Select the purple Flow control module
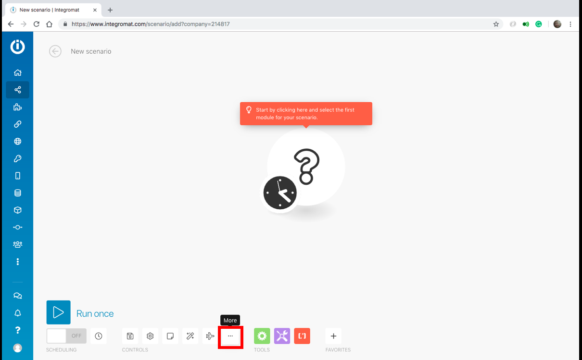582x360 pixels. tap(282, 336)
